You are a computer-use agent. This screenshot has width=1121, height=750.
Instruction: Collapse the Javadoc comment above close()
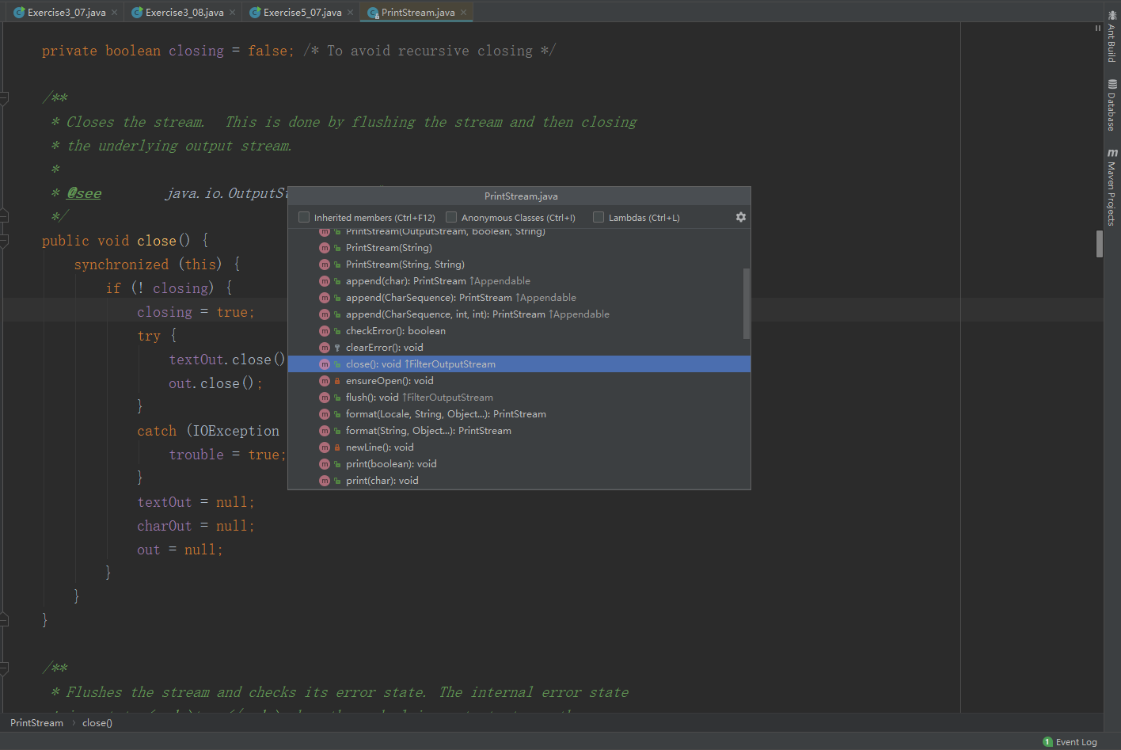(4, 98)
